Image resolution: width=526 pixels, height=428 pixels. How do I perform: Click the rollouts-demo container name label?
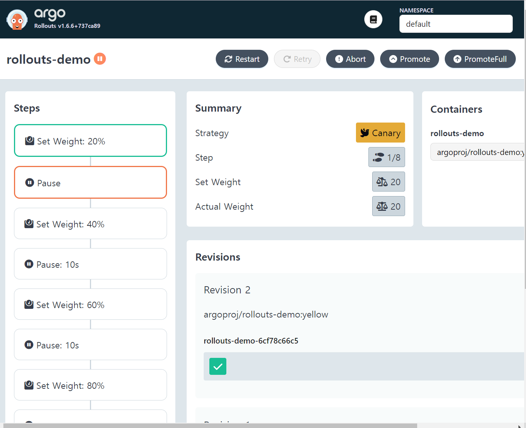pos(457,133)
